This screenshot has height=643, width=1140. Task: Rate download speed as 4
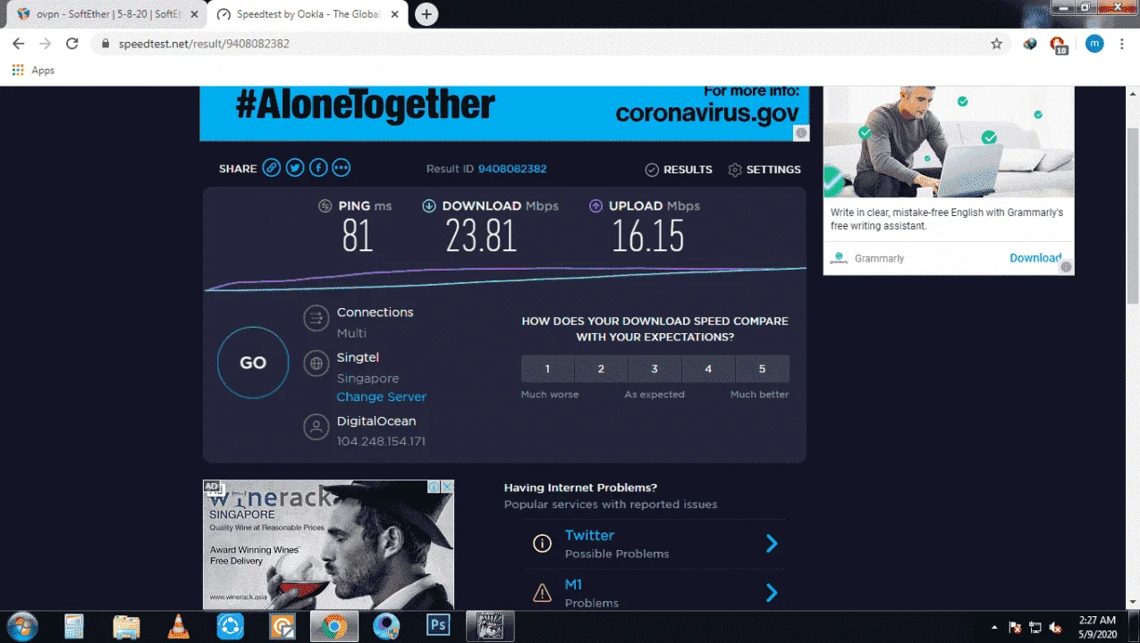tap(708, 369)
